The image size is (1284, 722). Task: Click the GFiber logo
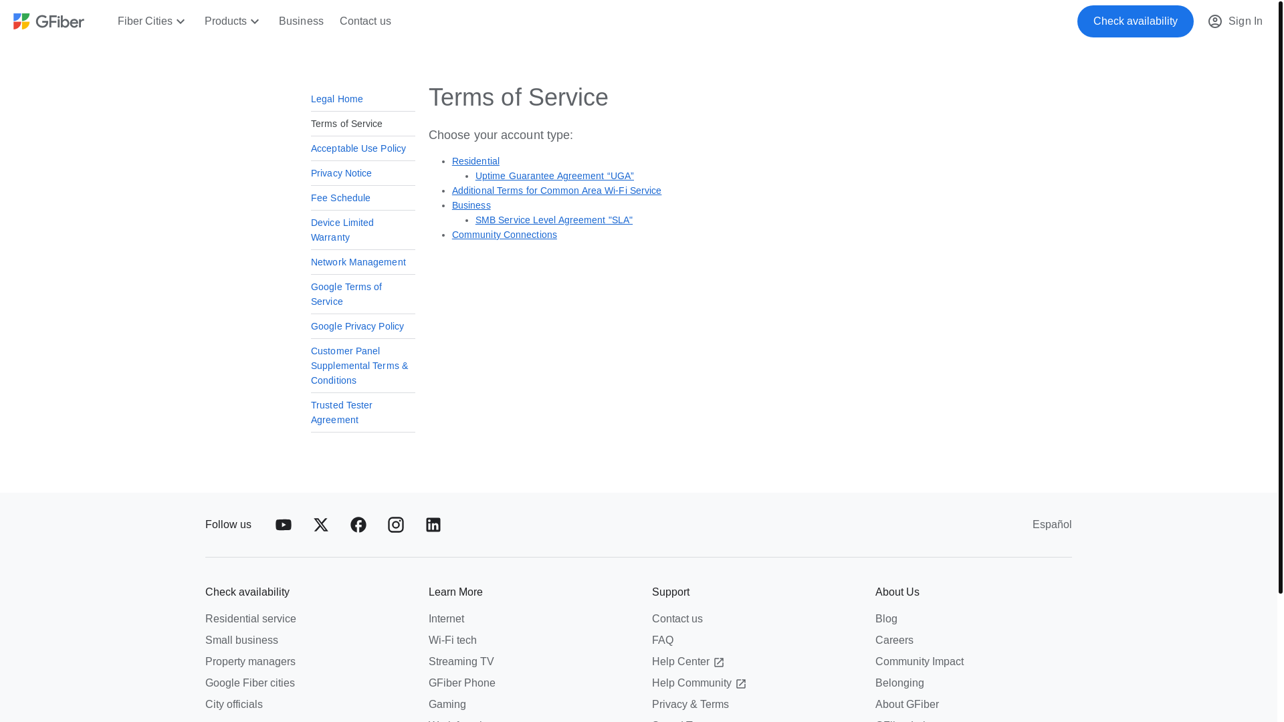[x=49, y=21]
